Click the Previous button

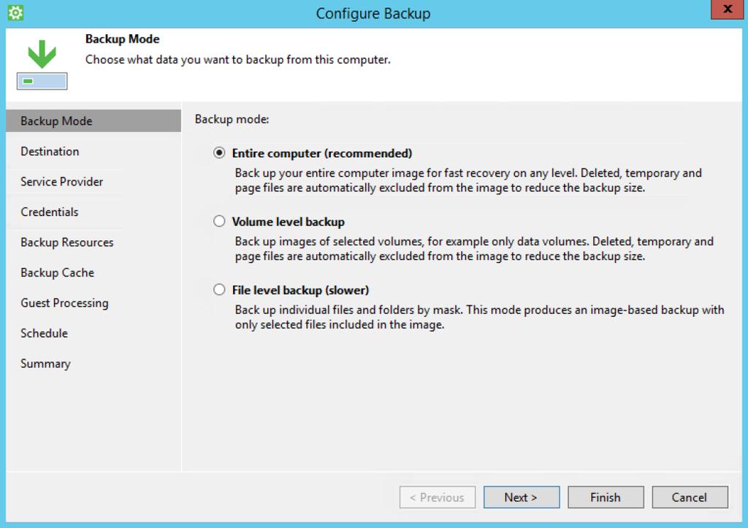(438, 497)
